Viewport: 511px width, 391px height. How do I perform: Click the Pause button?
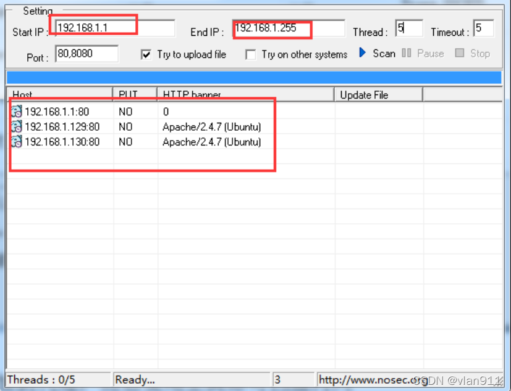click(423, 54)
